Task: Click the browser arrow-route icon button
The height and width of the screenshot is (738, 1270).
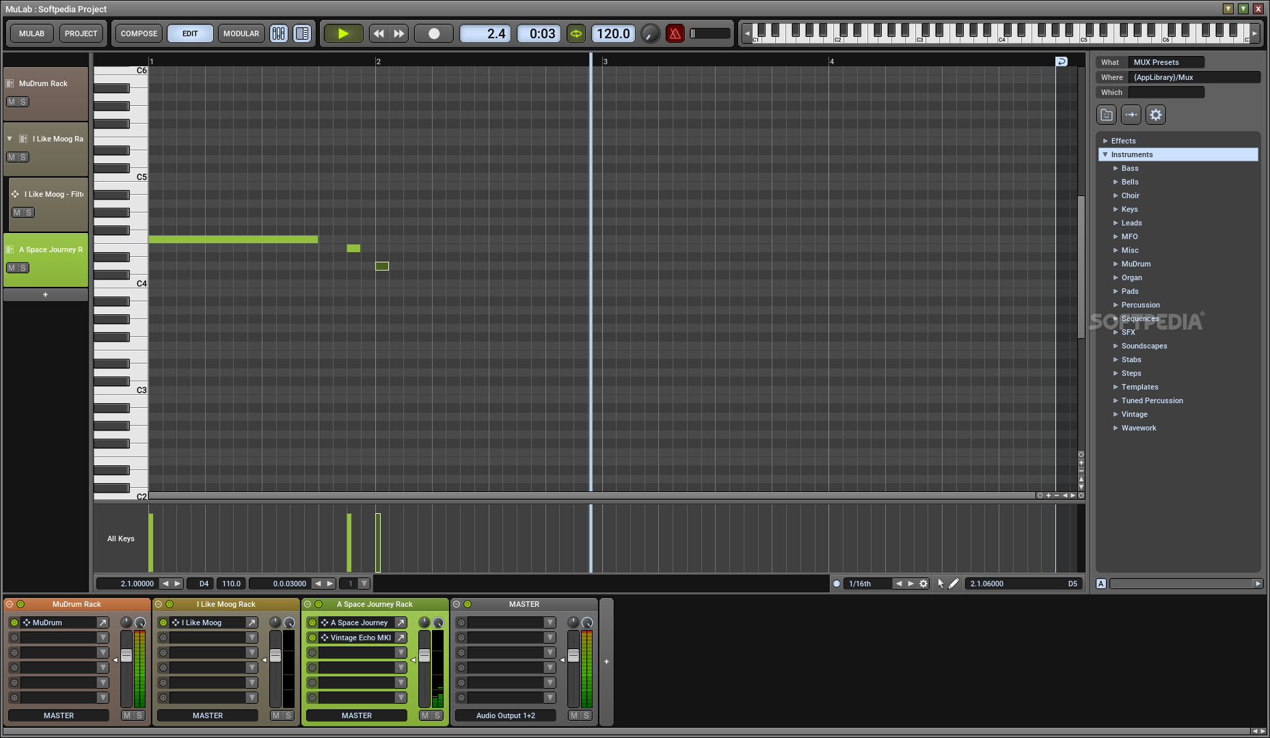Action: coord(1131,115)
